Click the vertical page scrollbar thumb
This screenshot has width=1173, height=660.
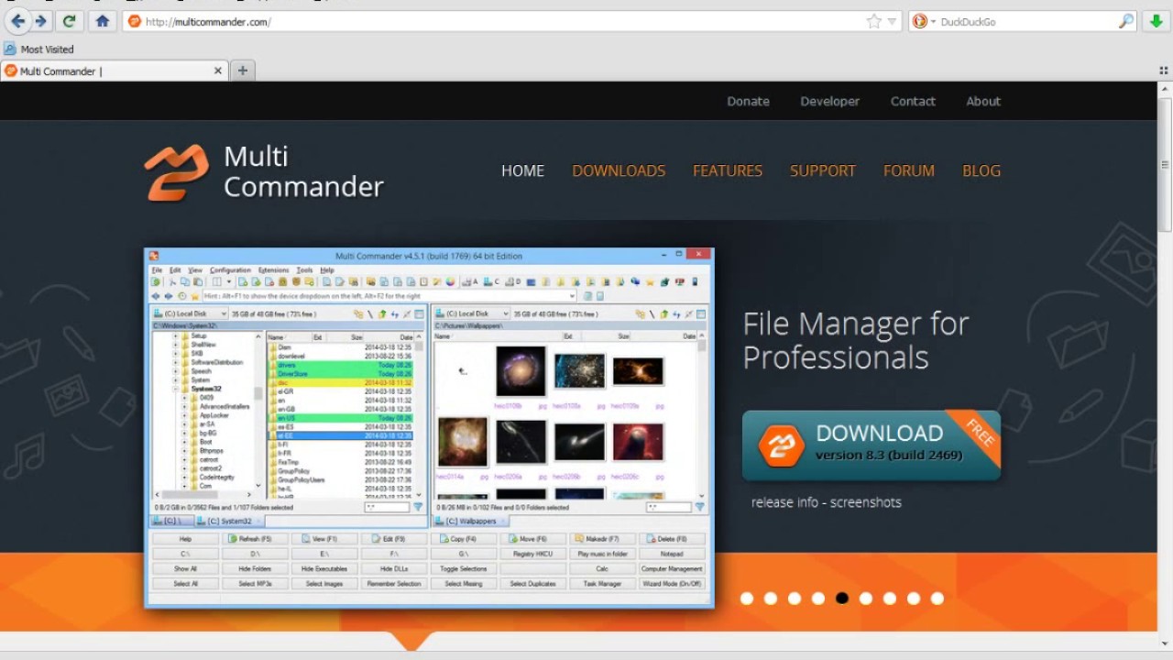tap(1165, 163)
